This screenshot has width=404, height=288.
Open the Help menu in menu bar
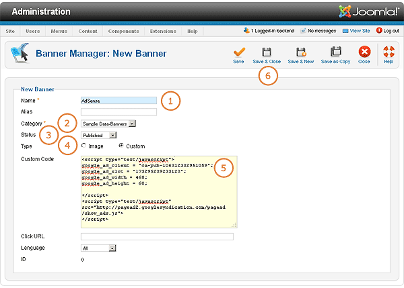pyautogui.click(x=192, y=31)
